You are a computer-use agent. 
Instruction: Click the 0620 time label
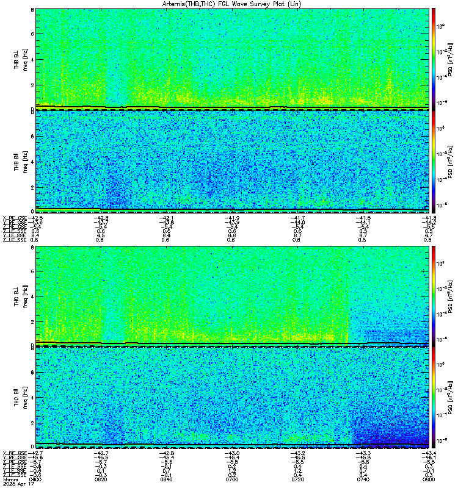101,479
